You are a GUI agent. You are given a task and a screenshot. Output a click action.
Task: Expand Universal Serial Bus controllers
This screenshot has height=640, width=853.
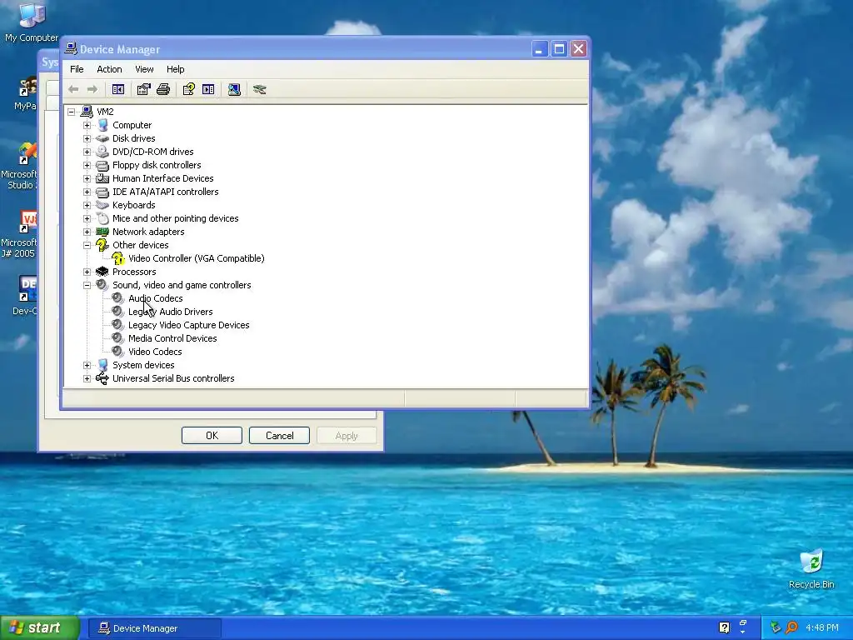pyautogui.click(x=87, y=378)
